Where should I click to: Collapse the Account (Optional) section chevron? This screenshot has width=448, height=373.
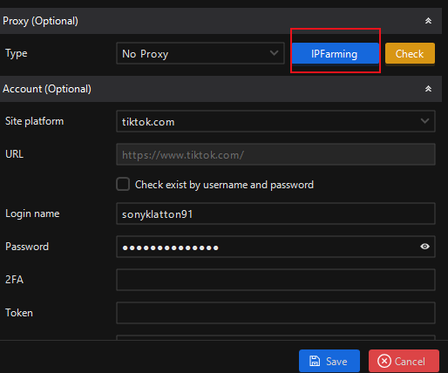tap(428, 89)
